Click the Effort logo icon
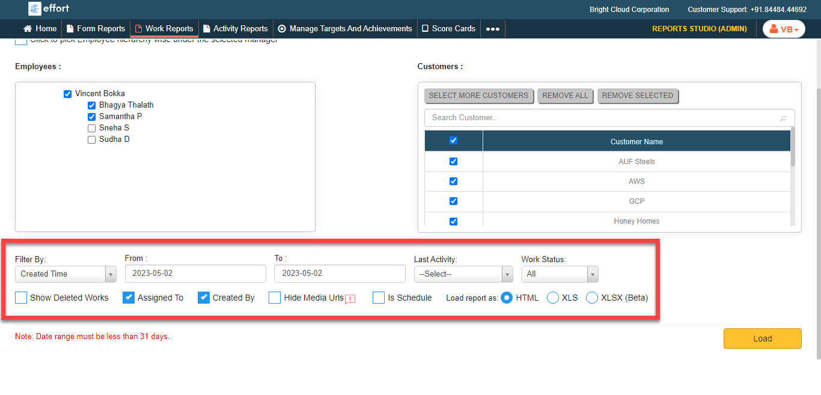 coord(35,9)
